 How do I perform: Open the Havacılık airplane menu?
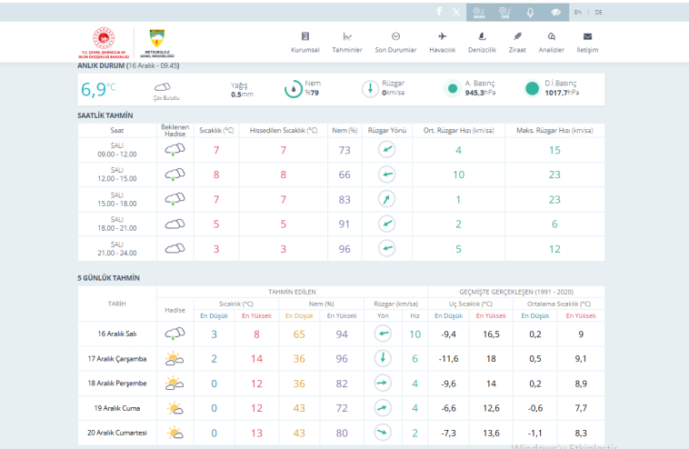(442, 42)
